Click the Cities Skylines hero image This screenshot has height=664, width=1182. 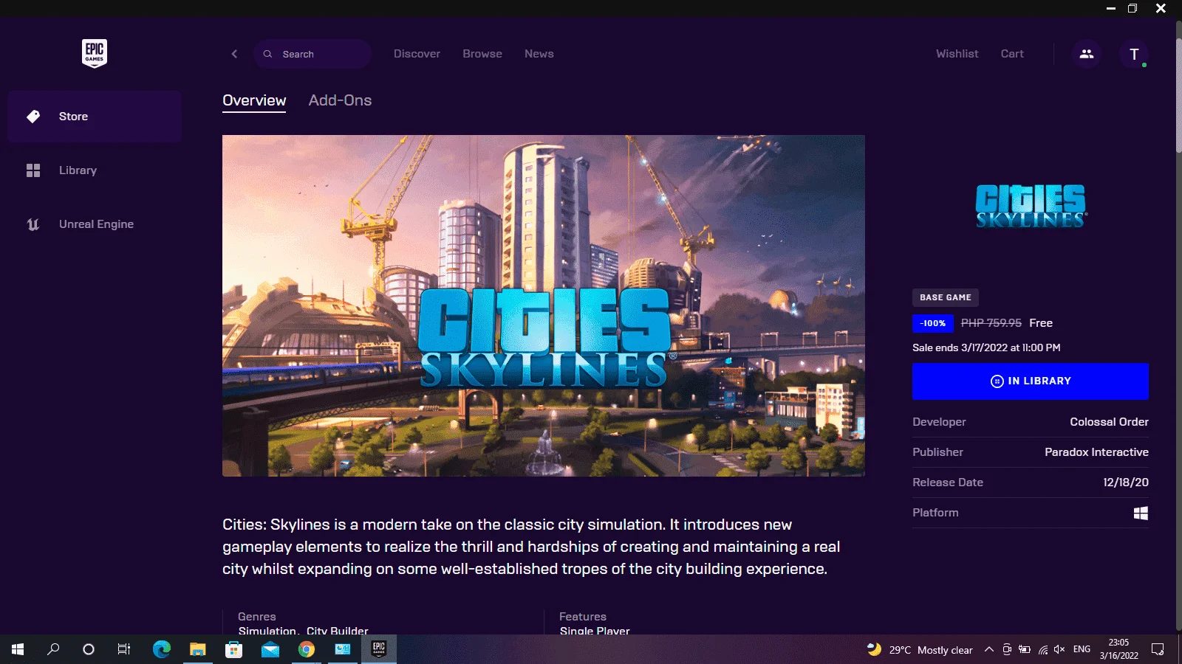click(x=544, y=305)
